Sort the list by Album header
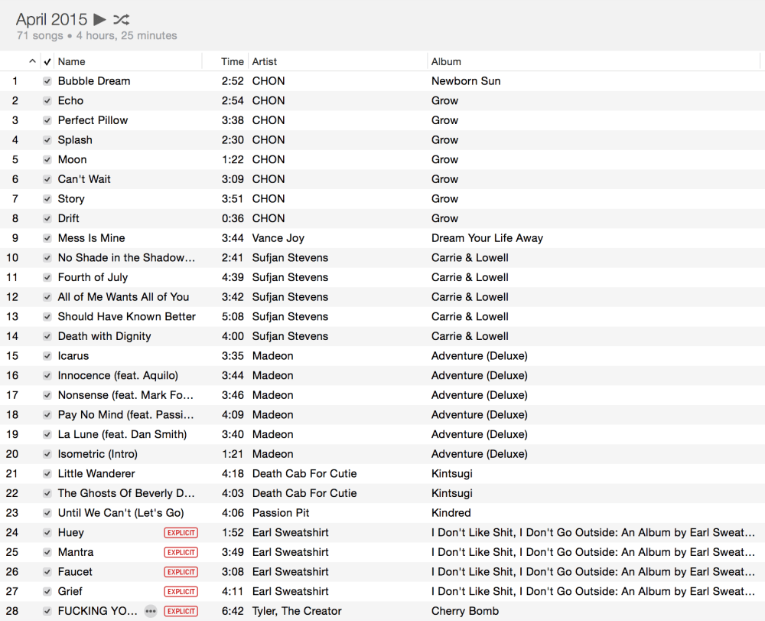765x621 pixels. pyautogui.click(x=446, y=62)
